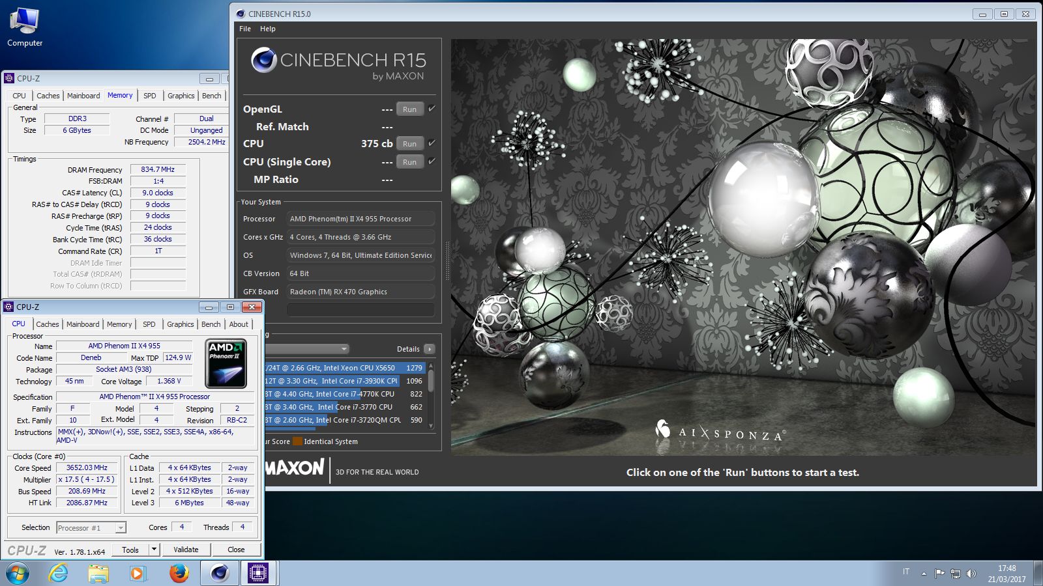Click the CPU-Z title bar icon of the front window
1043x586 pixels.
point(8,307)
